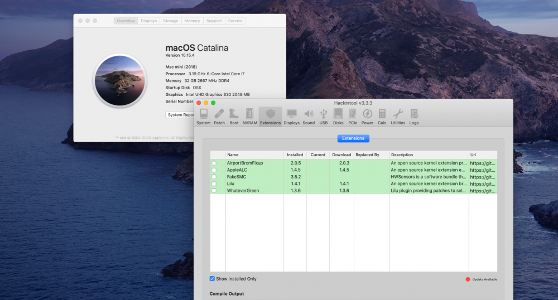Image resolution: width=558 pixels, height=300 pixels.
Task: Check the Lilu row checkbox
Action: tap(214, 184)
